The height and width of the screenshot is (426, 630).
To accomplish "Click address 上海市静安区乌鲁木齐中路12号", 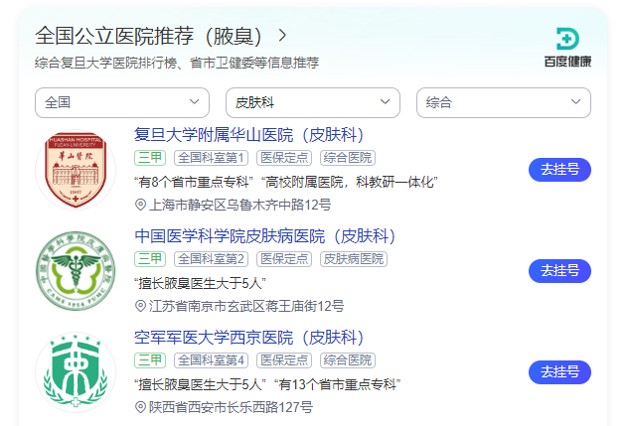I will coord(239,205).
